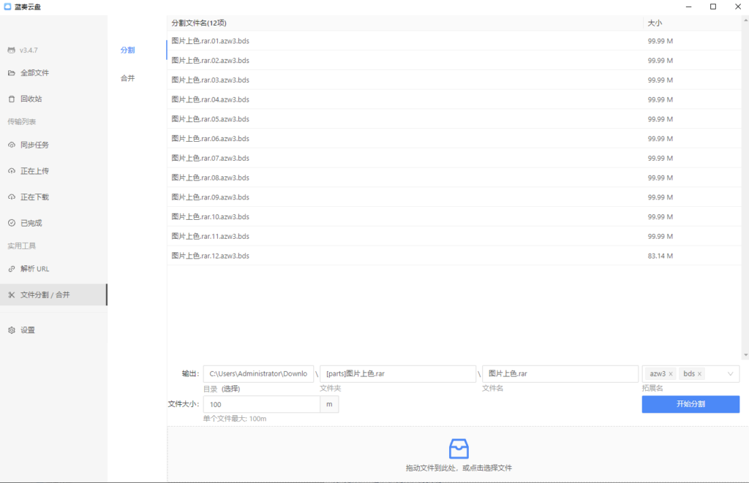Switch to the 合并 tab
The height and width of the screenshot is (483, 749).
coord(128,77)
